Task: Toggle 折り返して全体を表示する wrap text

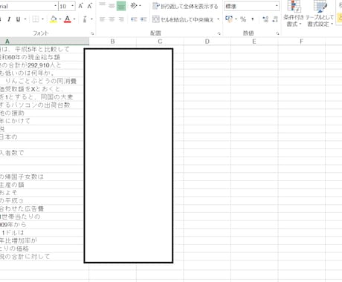Action: coord(185,6)
